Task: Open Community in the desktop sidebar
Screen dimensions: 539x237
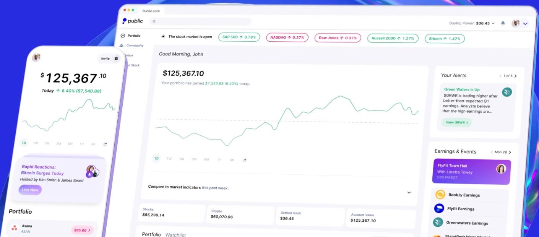Action: point(132,45)
